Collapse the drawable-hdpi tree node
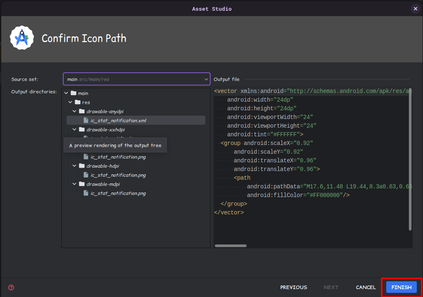Screen dimensions: 423x297 pyautogui.click(x=74, y=166)
